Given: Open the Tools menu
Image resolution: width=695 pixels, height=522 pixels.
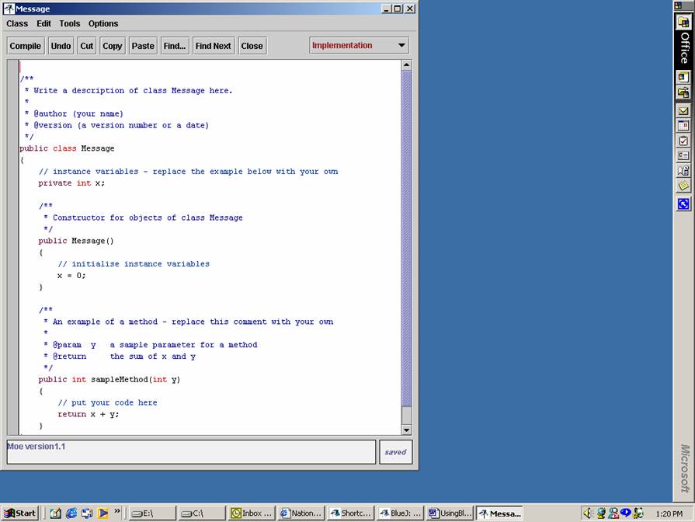Looking at the screenshot, I should pyautogui.click(x=70, y=23).
